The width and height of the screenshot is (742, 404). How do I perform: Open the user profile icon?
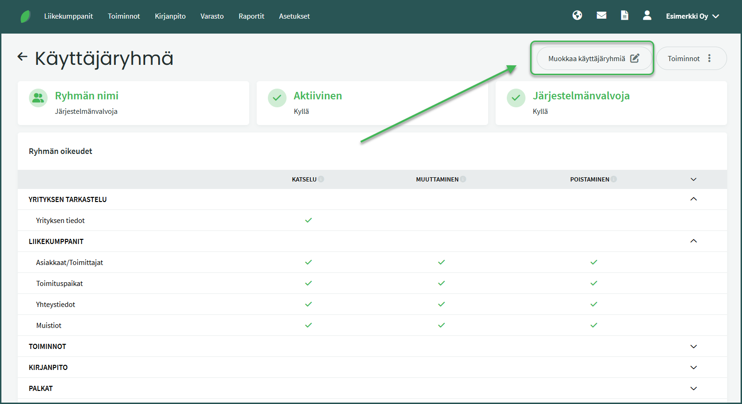pyautogui.click(x=647, y=15)
